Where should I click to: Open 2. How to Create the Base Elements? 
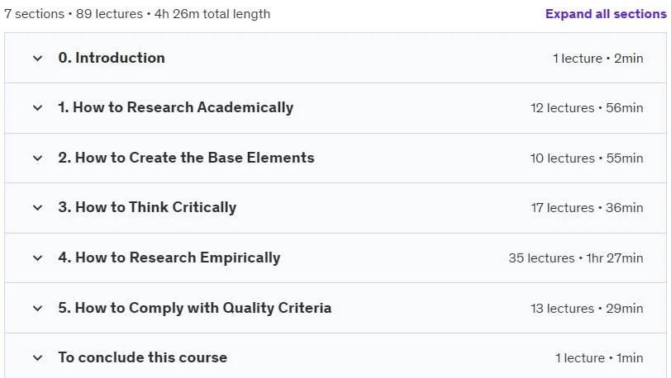(186, 158)
